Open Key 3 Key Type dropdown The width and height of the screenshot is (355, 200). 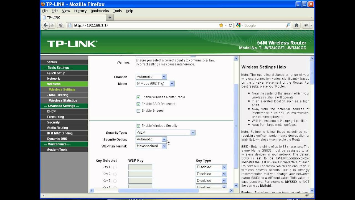pyautogui.click(x=211, y=181)
